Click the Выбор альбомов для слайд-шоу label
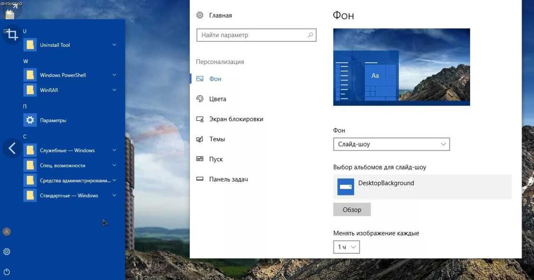This screenshot has height=280, width=534. 380,167
